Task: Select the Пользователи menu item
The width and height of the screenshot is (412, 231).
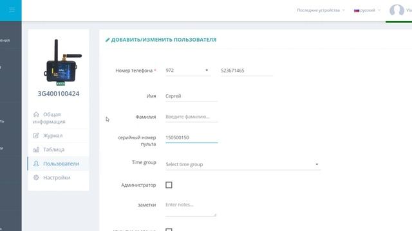Action: [59, 164]
